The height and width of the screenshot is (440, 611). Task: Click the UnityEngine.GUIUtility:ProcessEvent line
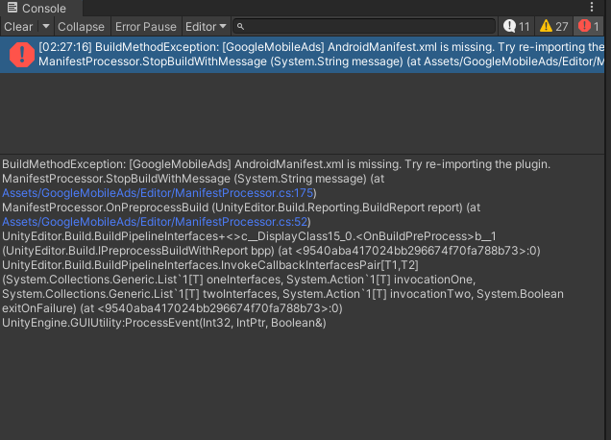coord(164,323)
